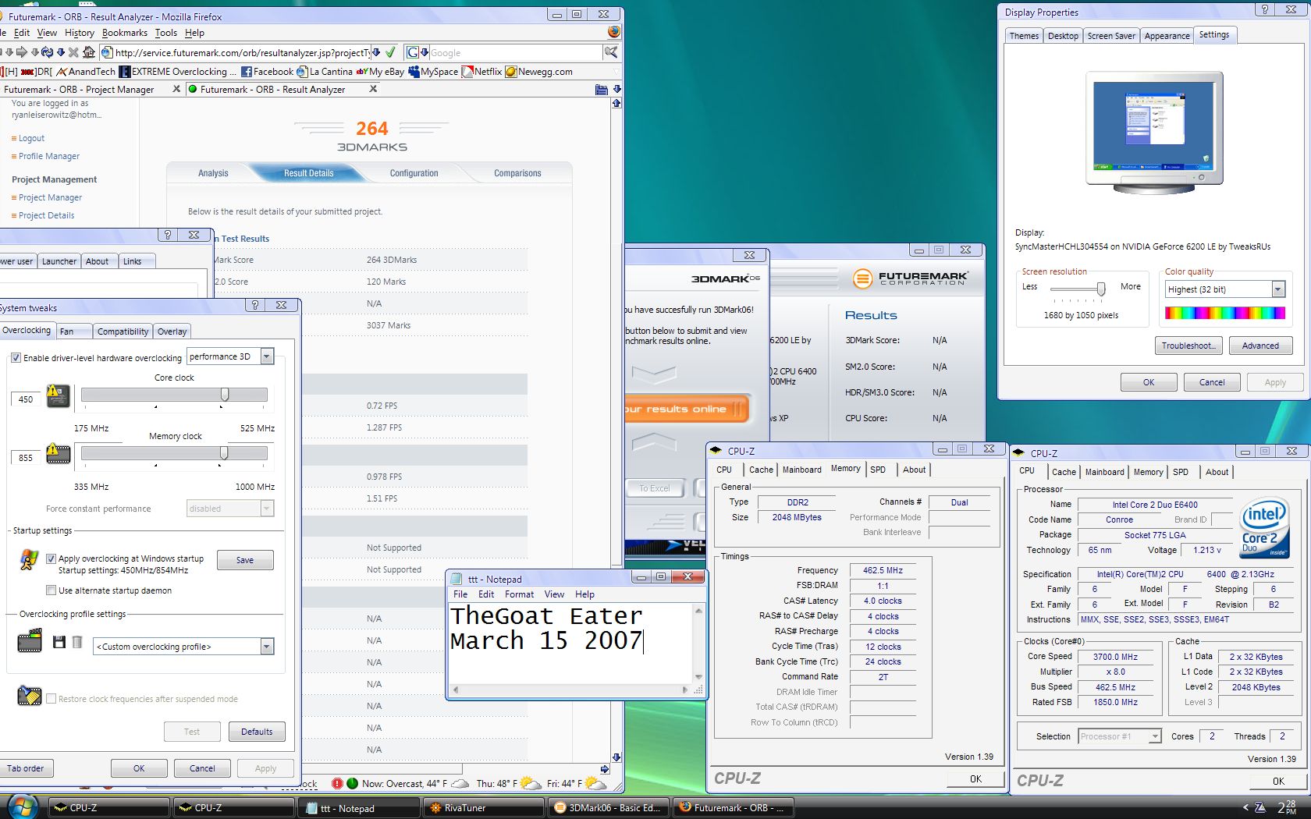Click the Save startup settings button
Image resolution: width=1311 pixels, height=819 pixels.
click(x=244, y=560)
